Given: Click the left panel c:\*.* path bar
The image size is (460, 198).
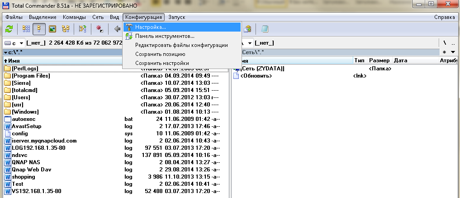Looking at the screenshot, I should click(63, 53).
